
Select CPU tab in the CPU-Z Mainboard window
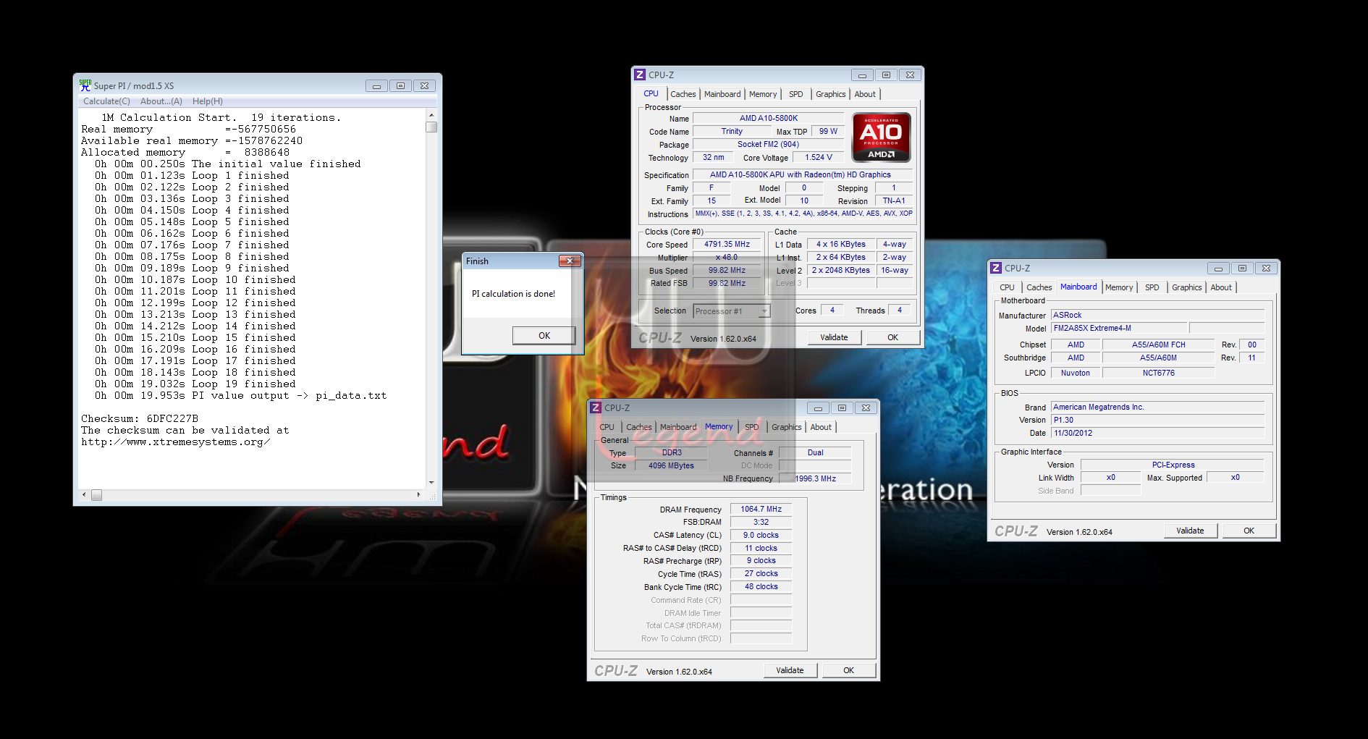tap(1007, 287)
